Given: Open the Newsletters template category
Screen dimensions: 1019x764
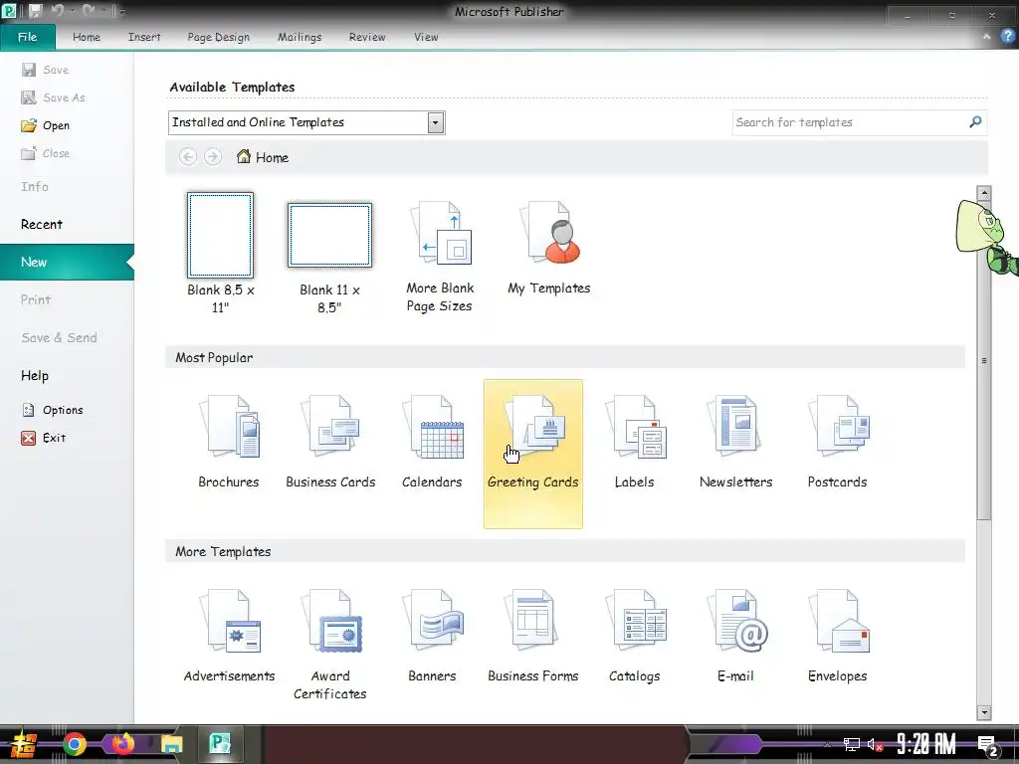Looking at the screenshot, I should click(x=735, y=443).
